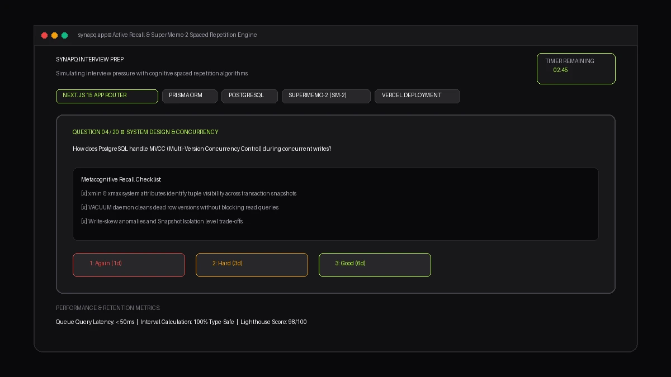671x377 pixels.
Task: Select the NEXT.JS 15 APP ROUTER tab
Action: coord(107,96)
